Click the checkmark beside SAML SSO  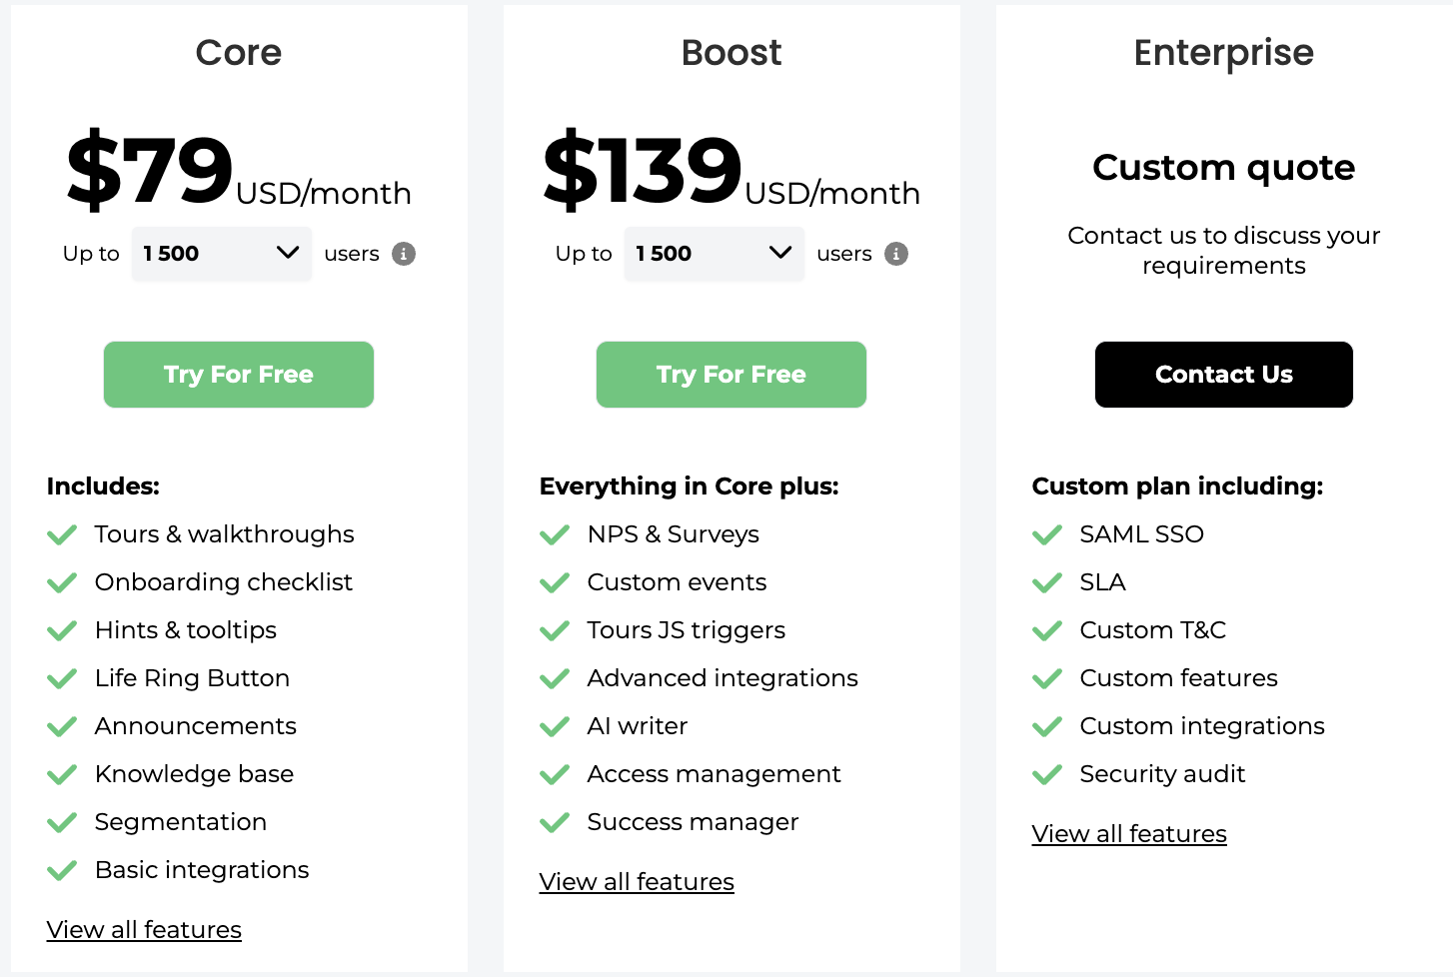1047,535
